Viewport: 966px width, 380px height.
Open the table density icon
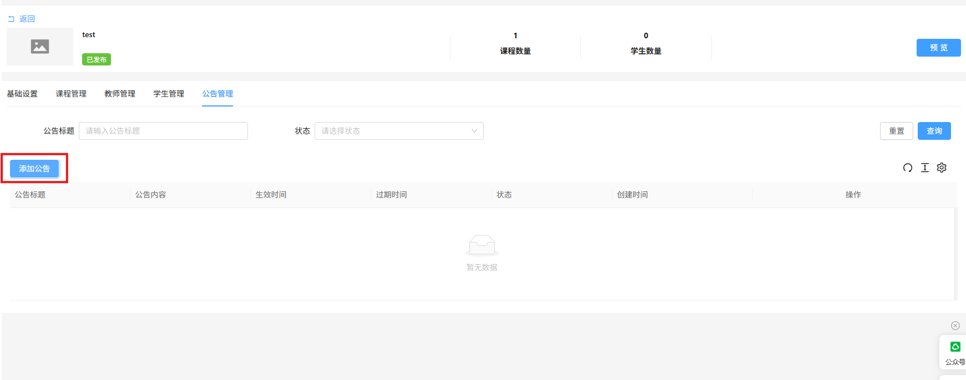pos(925,168)
